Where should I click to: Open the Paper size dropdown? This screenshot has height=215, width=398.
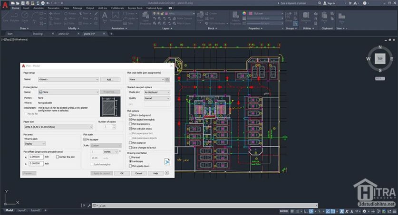point(58,127)
